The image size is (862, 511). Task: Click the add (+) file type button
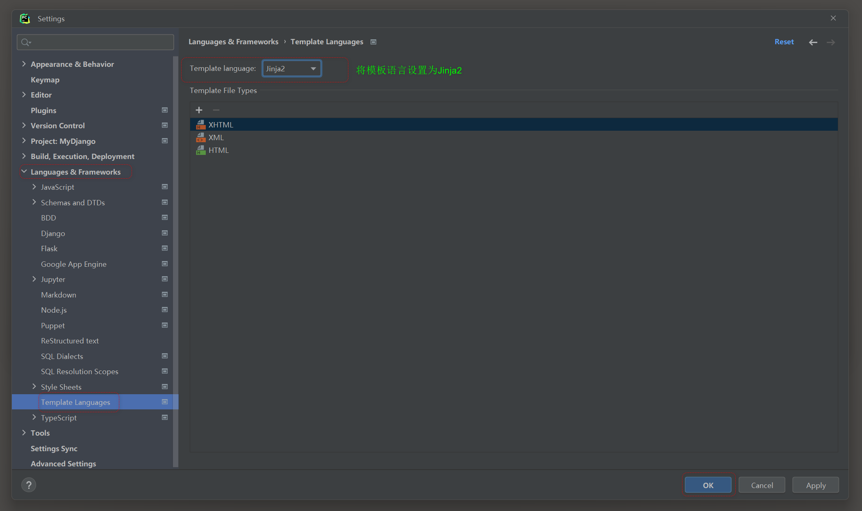199,110
